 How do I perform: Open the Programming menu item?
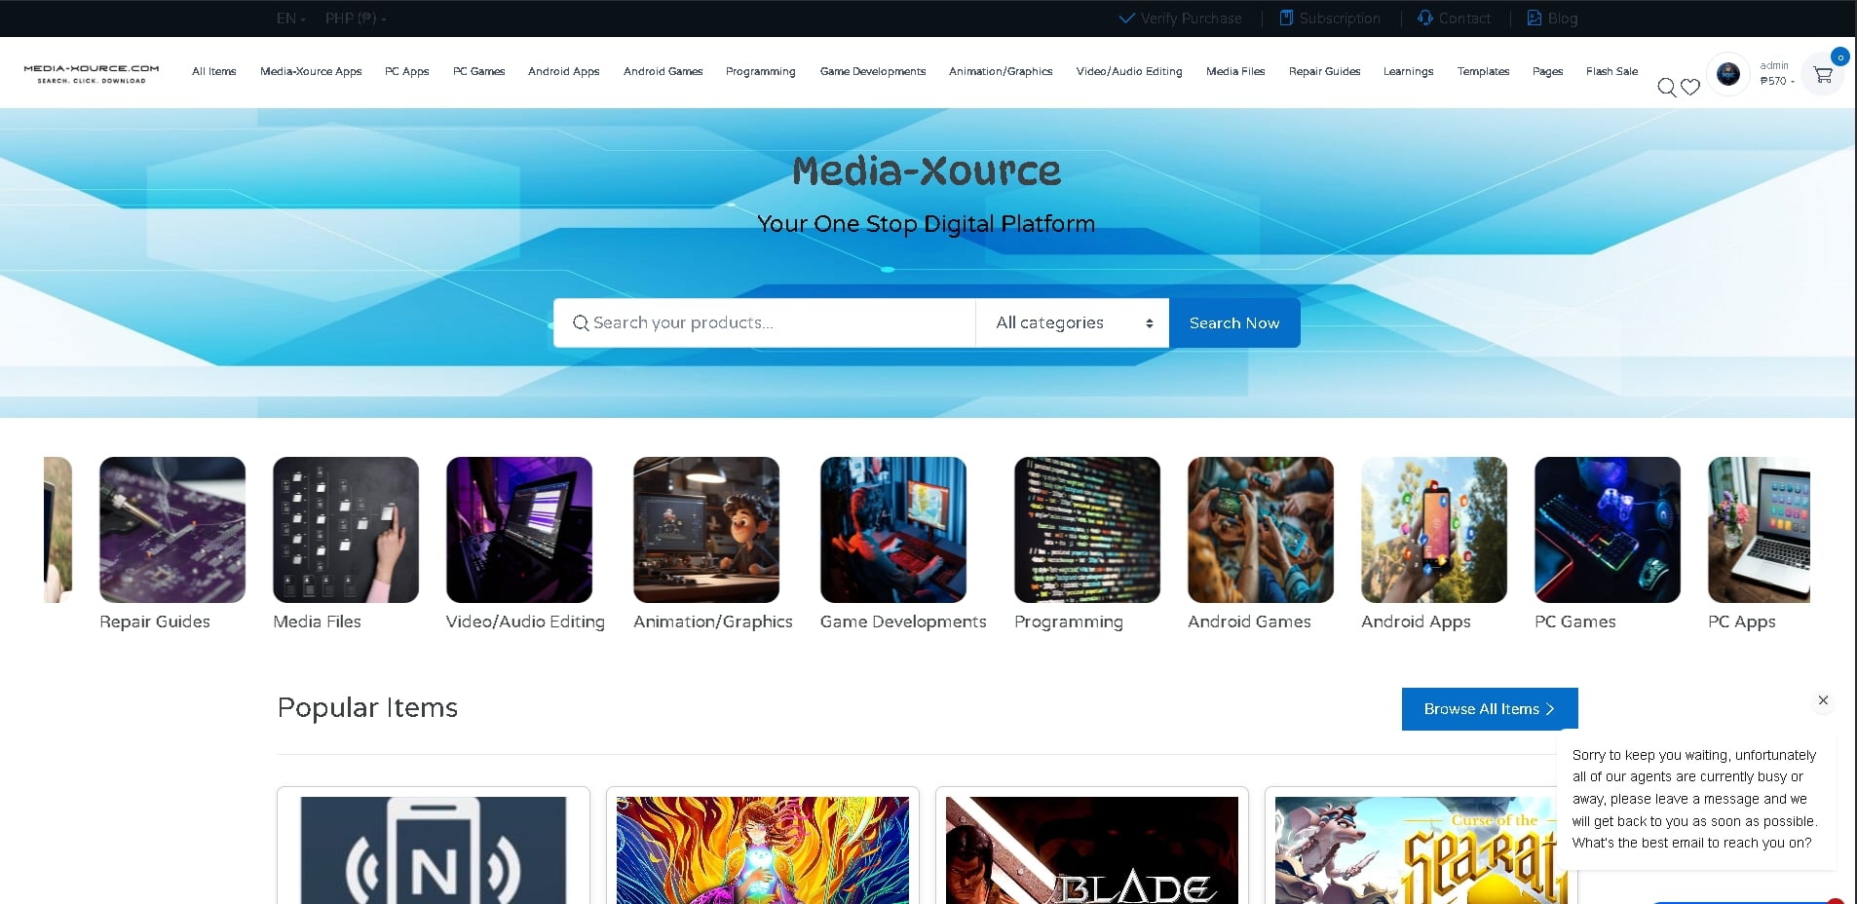coord(760,71)
